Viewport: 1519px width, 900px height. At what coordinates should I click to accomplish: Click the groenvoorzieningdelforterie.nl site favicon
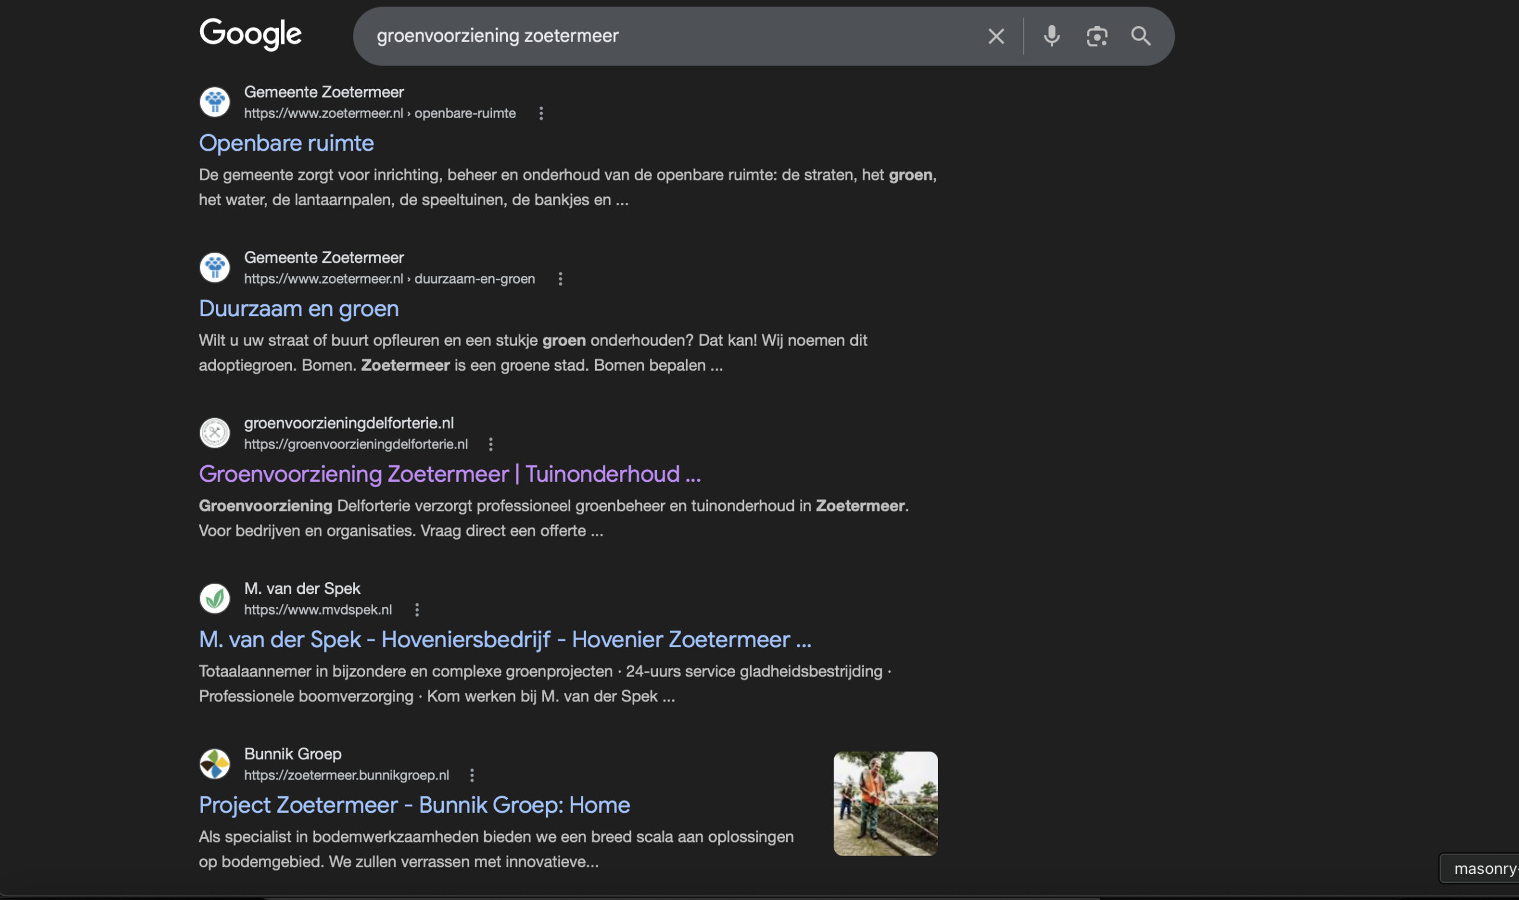(x=214, y=432)
